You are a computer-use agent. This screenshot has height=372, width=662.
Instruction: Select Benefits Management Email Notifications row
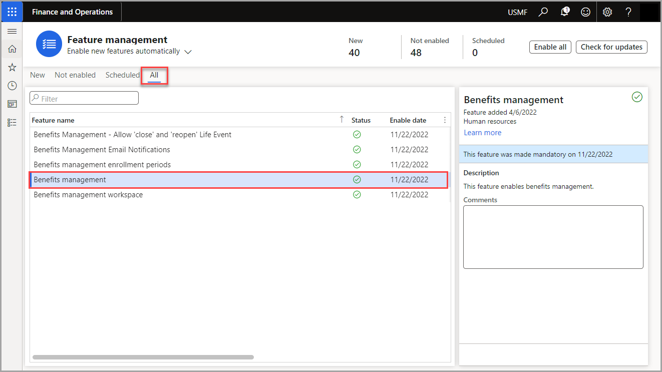point(239,149)
